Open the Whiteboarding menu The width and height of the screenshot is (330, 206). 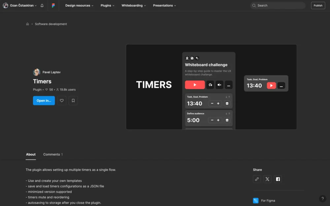(x=134, y=6)
